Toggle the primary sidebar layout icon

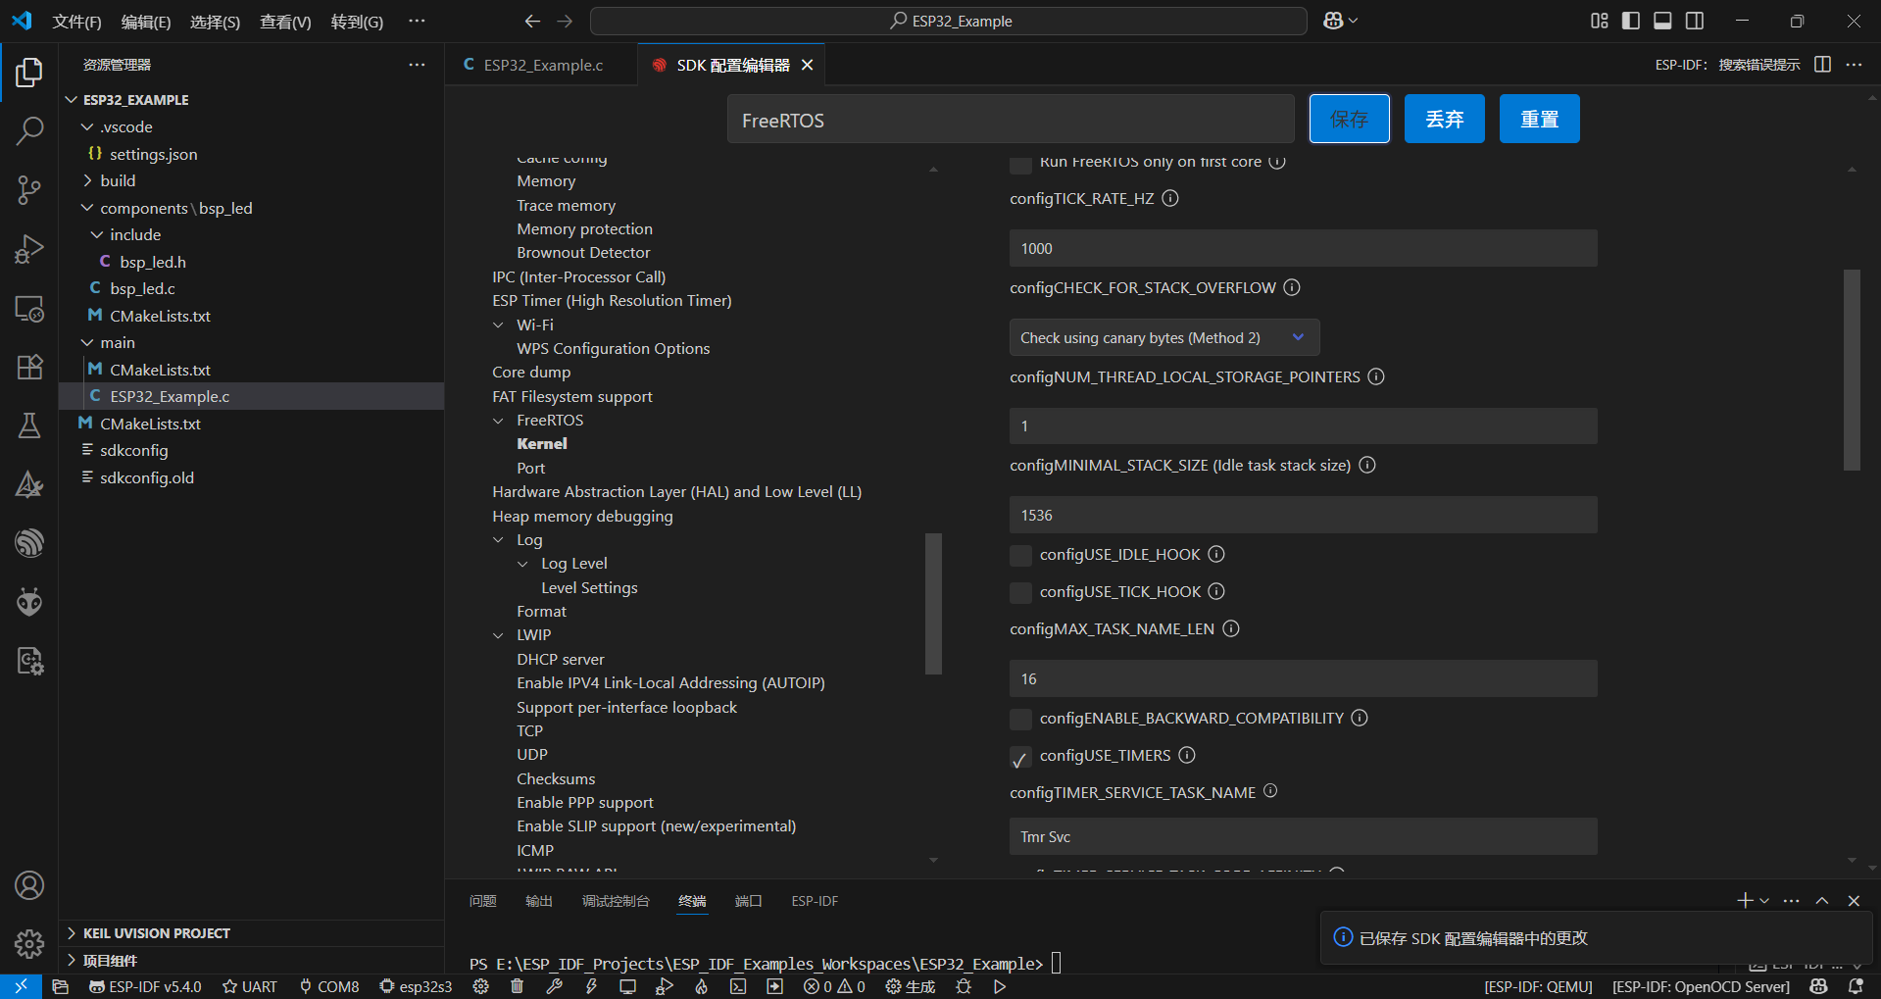1631,21
